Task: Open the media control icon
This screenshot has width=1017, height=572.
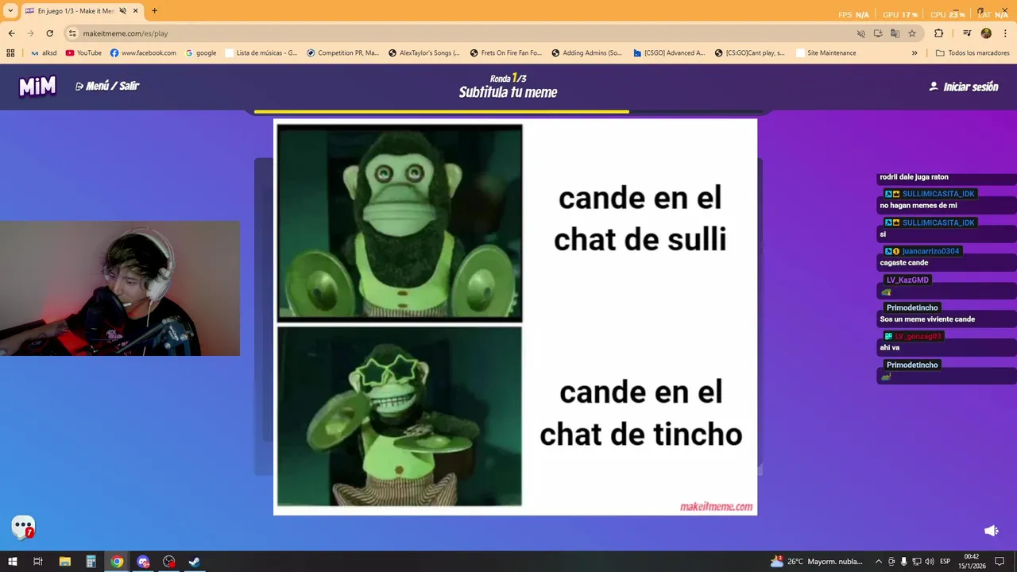Action: pos(967,33)
